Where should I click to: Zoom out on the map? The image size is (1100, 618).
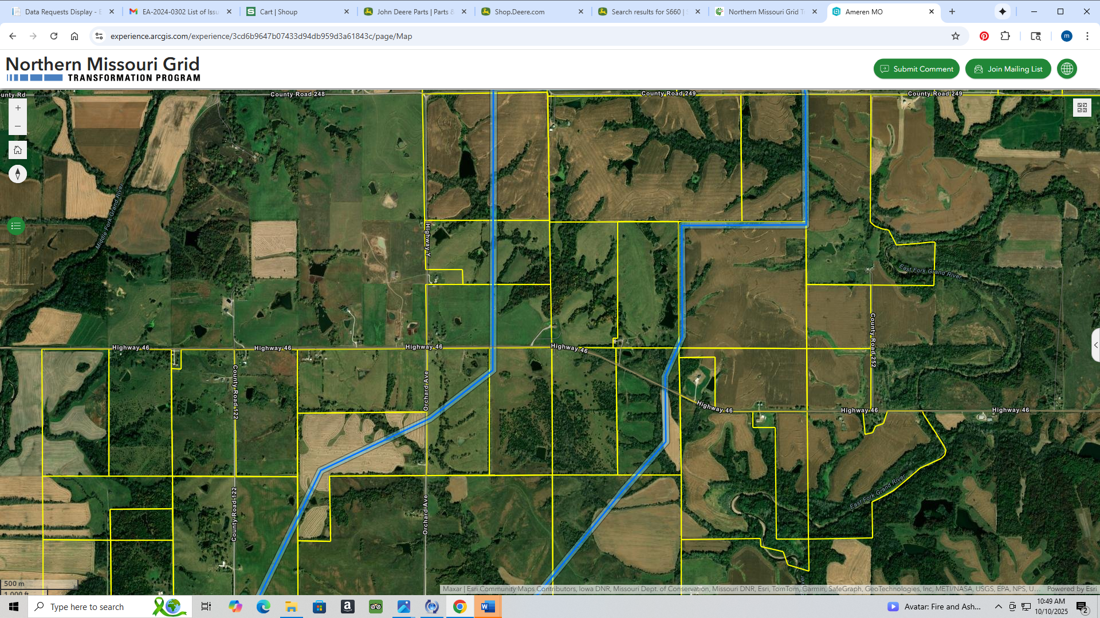(x=18, y=126)
